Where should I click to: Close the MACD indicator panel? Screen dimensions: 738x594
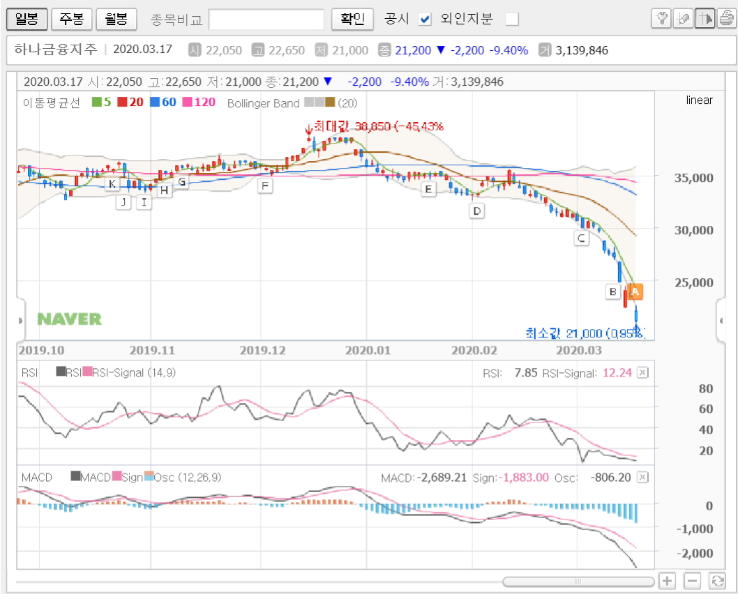point(642,478)
